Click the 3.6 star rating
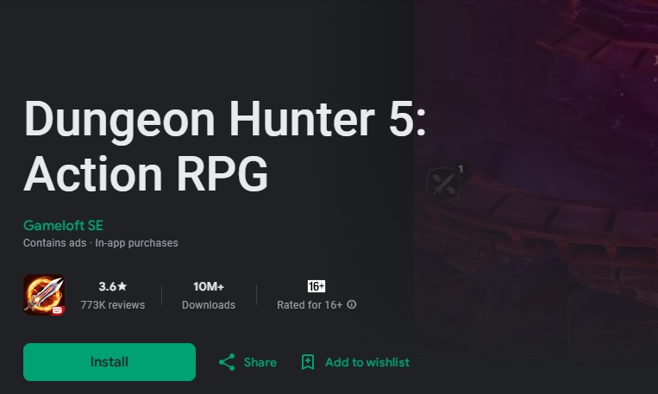Viewport: 658px width, 394px height. [112, 286]
